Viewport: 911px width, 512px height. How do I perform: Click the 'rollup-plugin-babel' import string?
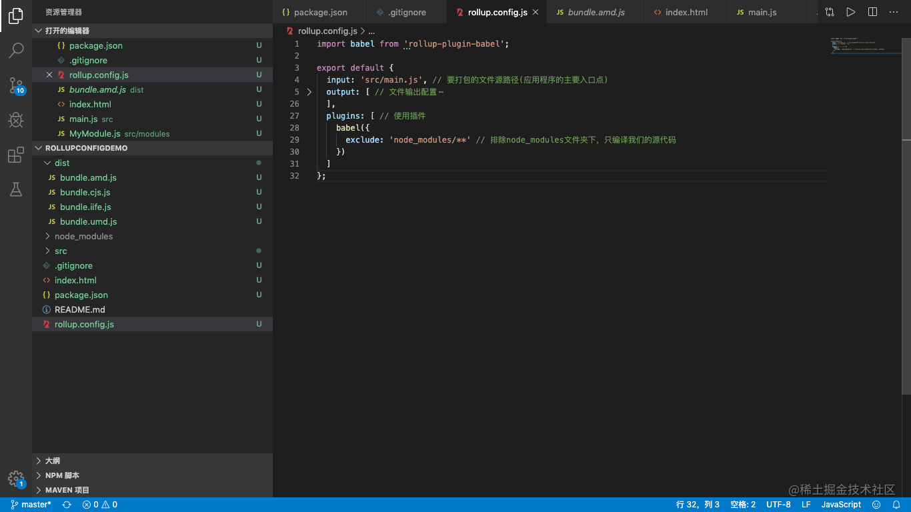pyautogui.click(x=453, y=43)
